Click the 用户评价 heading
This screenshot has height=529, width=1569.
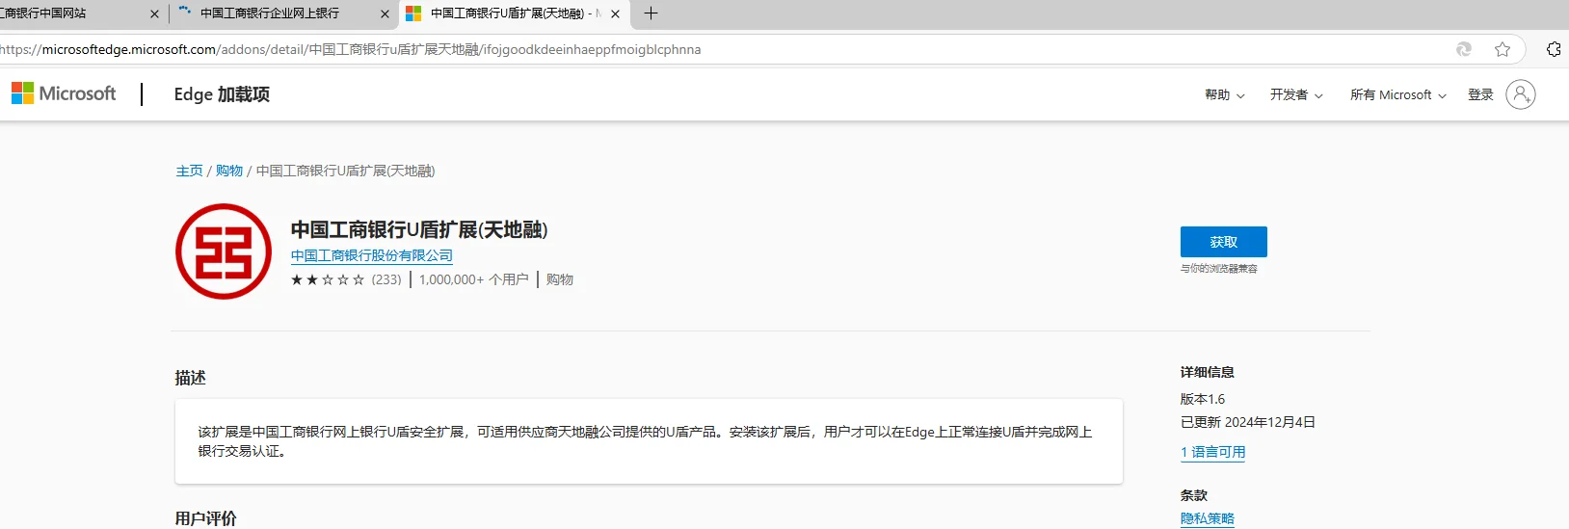click(x=206, y=518)
